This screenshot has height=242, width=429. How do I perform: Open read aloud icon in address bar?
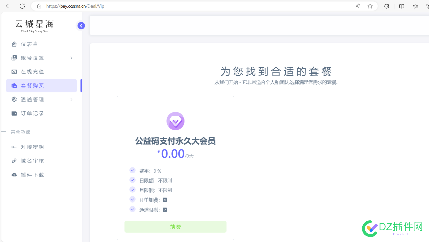click(358, 6)
